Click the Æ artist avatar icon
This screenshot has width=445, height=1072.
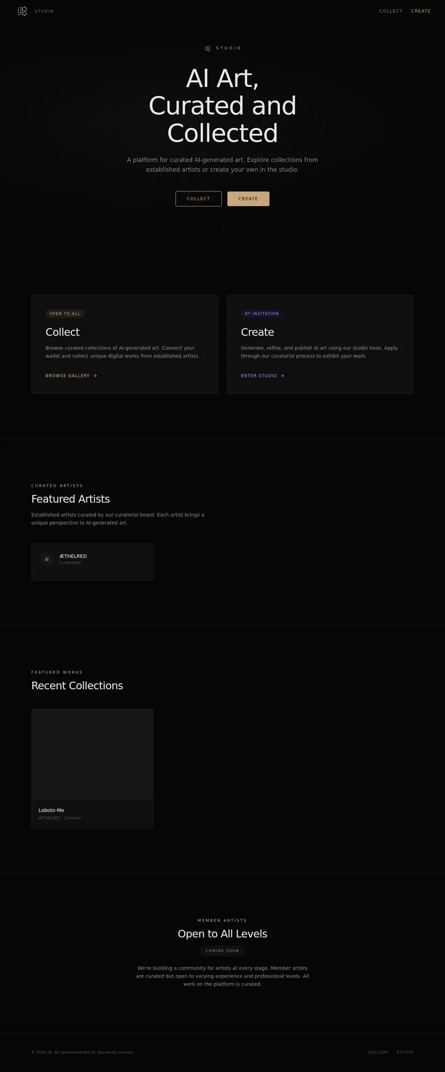pos(47,559)
